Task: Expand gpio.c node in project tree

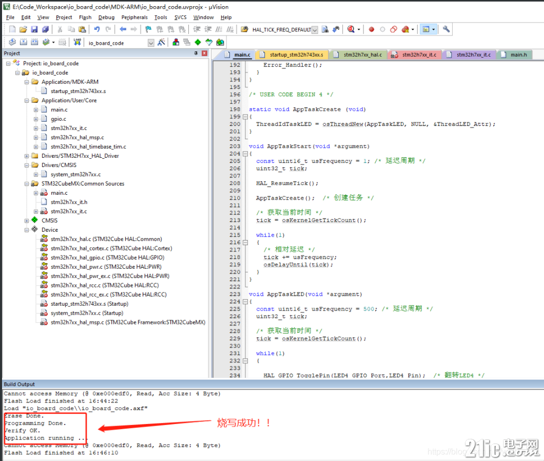Action: (x=36, y=119)
